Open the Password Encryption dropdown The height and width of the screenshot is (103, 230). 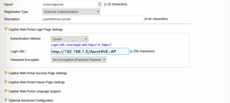[79, 60]
